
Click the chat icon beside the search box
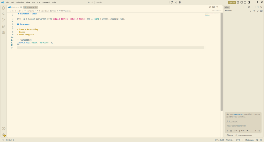tap(172, 3)
